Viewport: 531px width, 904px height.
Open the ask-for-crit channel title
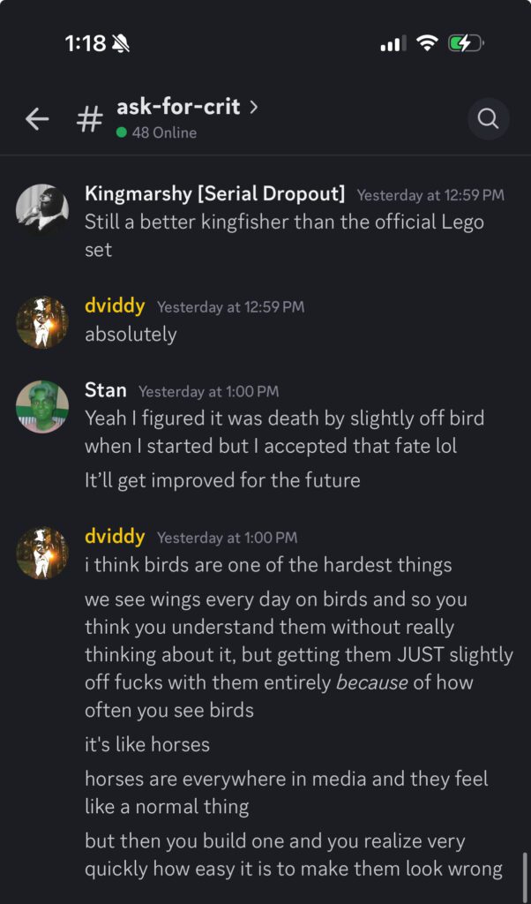(180, 107)
